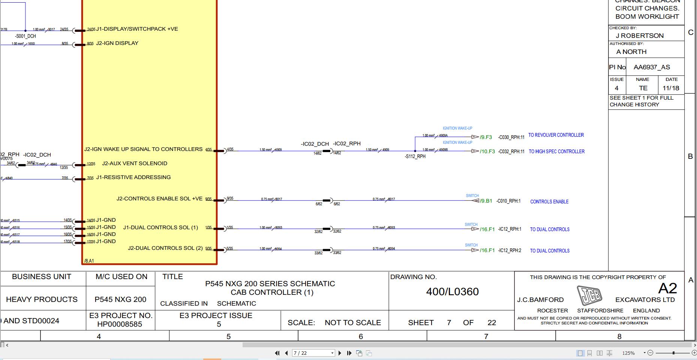
Task: Select continuous facing view mode
Action: click(x=610, y=353)
